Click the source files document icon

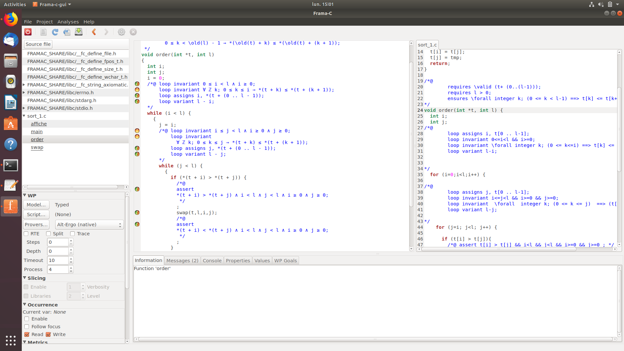click(43, 32)
